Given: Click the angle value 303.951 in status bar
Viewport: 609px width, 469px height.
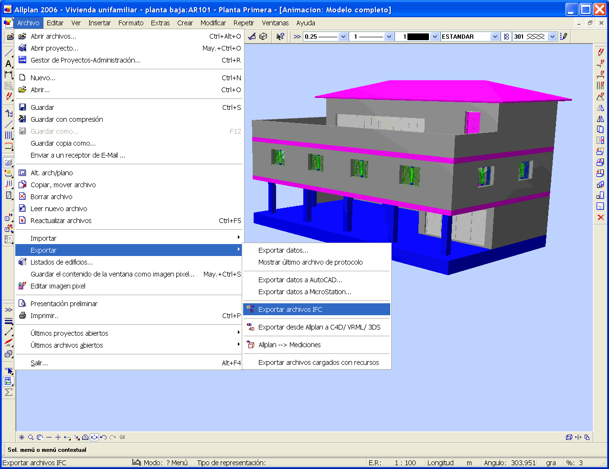Looking at the screenshot, I should tap(523, 463).
